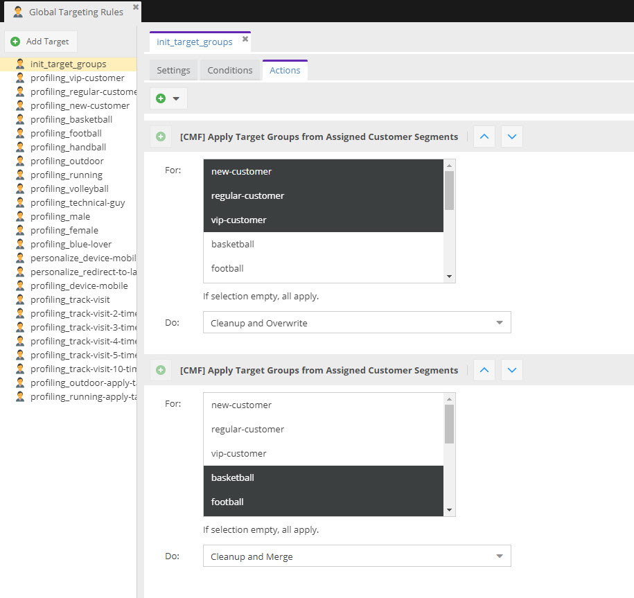The image size is (634, 598).
Task: Select profiling_track-visit in target list
Action: 69,299
